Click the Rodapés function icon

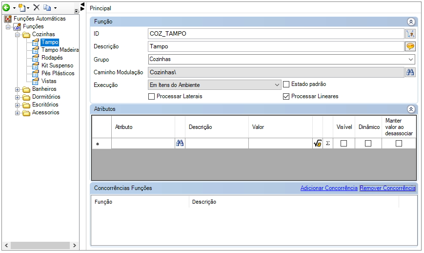(x=36, y=58)
